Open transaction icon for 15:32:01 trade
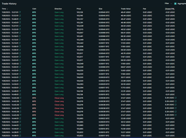 click(x=20, y=29)
